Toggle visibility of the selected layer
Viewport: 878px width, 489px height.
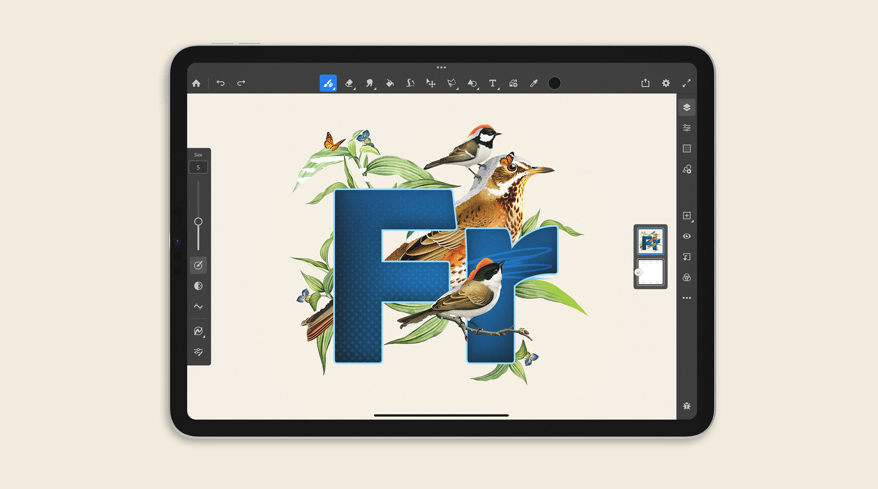click(x=687, y=236)
